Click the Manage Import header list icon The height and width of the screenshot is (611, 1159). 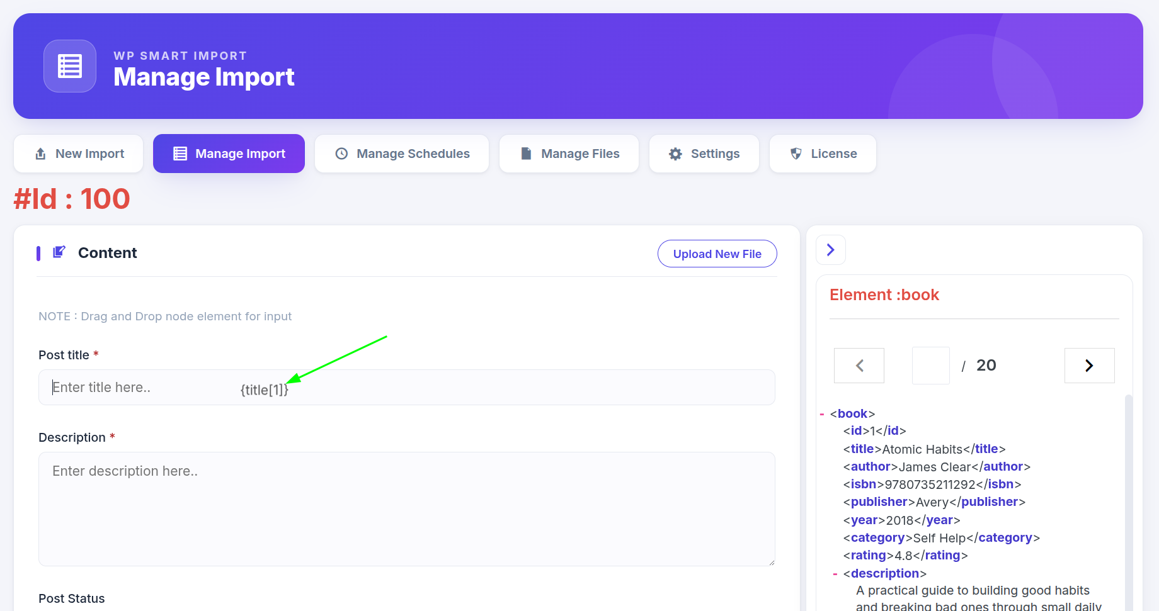(70, 66)
